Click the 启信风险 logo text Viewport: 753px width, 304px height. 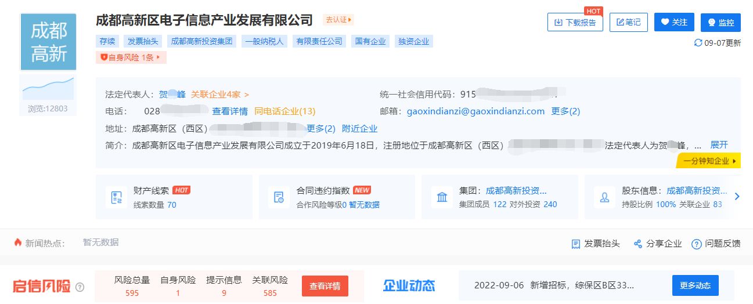[42, 286]
